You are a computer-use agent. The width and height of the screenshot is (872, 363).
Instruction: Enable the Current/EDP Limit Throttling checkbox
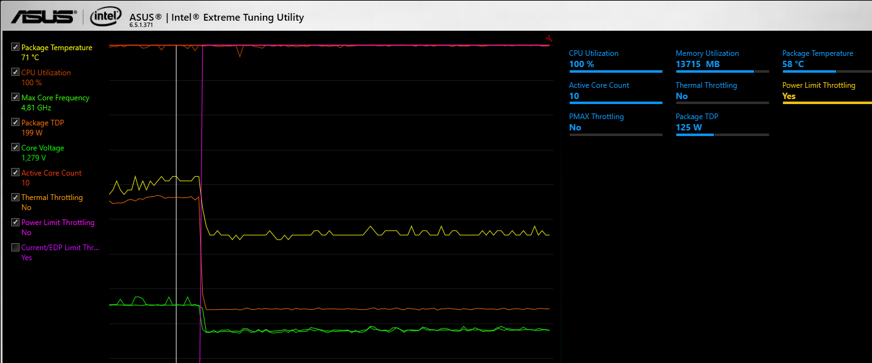(15, 247)
